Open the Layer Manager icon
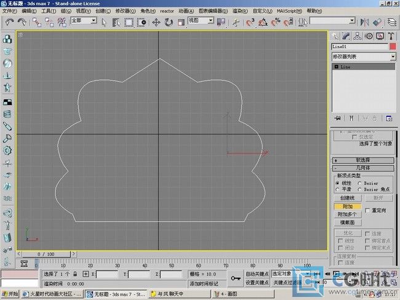Image resolution: width=400 pixels, height=300 pixels. [392, 22]
